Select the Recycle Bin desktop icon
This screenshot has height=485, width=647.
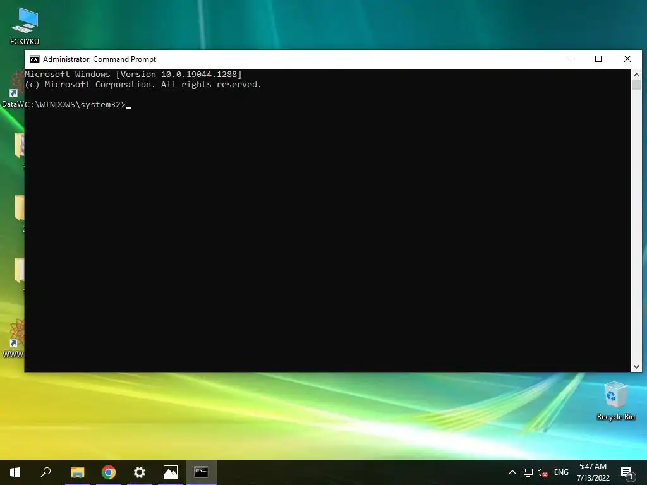tap(615, 401)
